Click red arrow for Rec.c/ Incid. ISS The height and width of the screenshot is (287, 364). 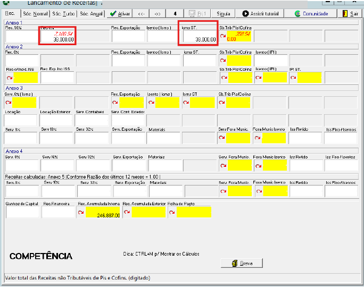pyautogui.click(x=10, y=78)
